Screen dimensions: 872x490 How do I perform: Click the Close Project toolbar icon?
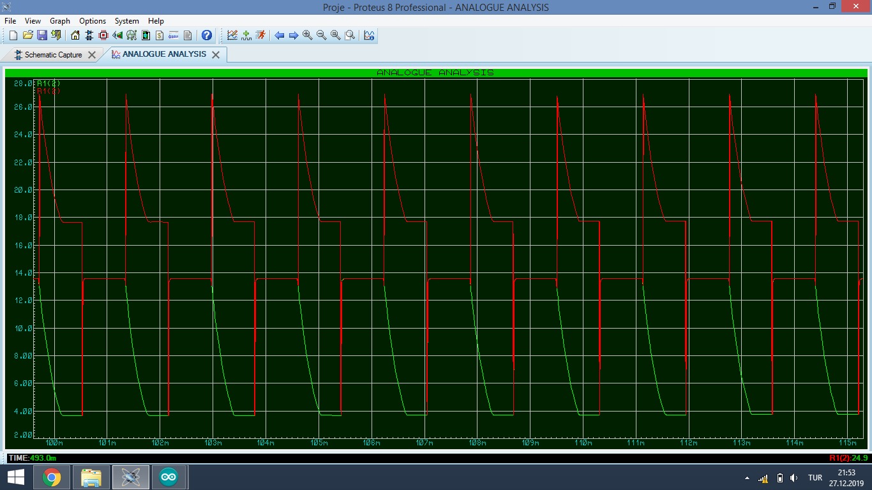click(56, 36)
